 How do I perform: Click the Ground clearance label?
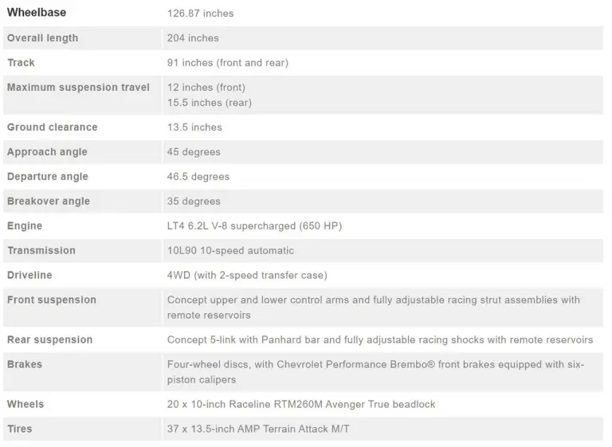click(x=52, y=127)
